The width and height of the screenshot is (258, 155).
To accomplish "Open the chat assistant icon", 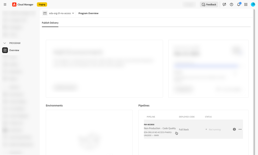I will point(224,4).
